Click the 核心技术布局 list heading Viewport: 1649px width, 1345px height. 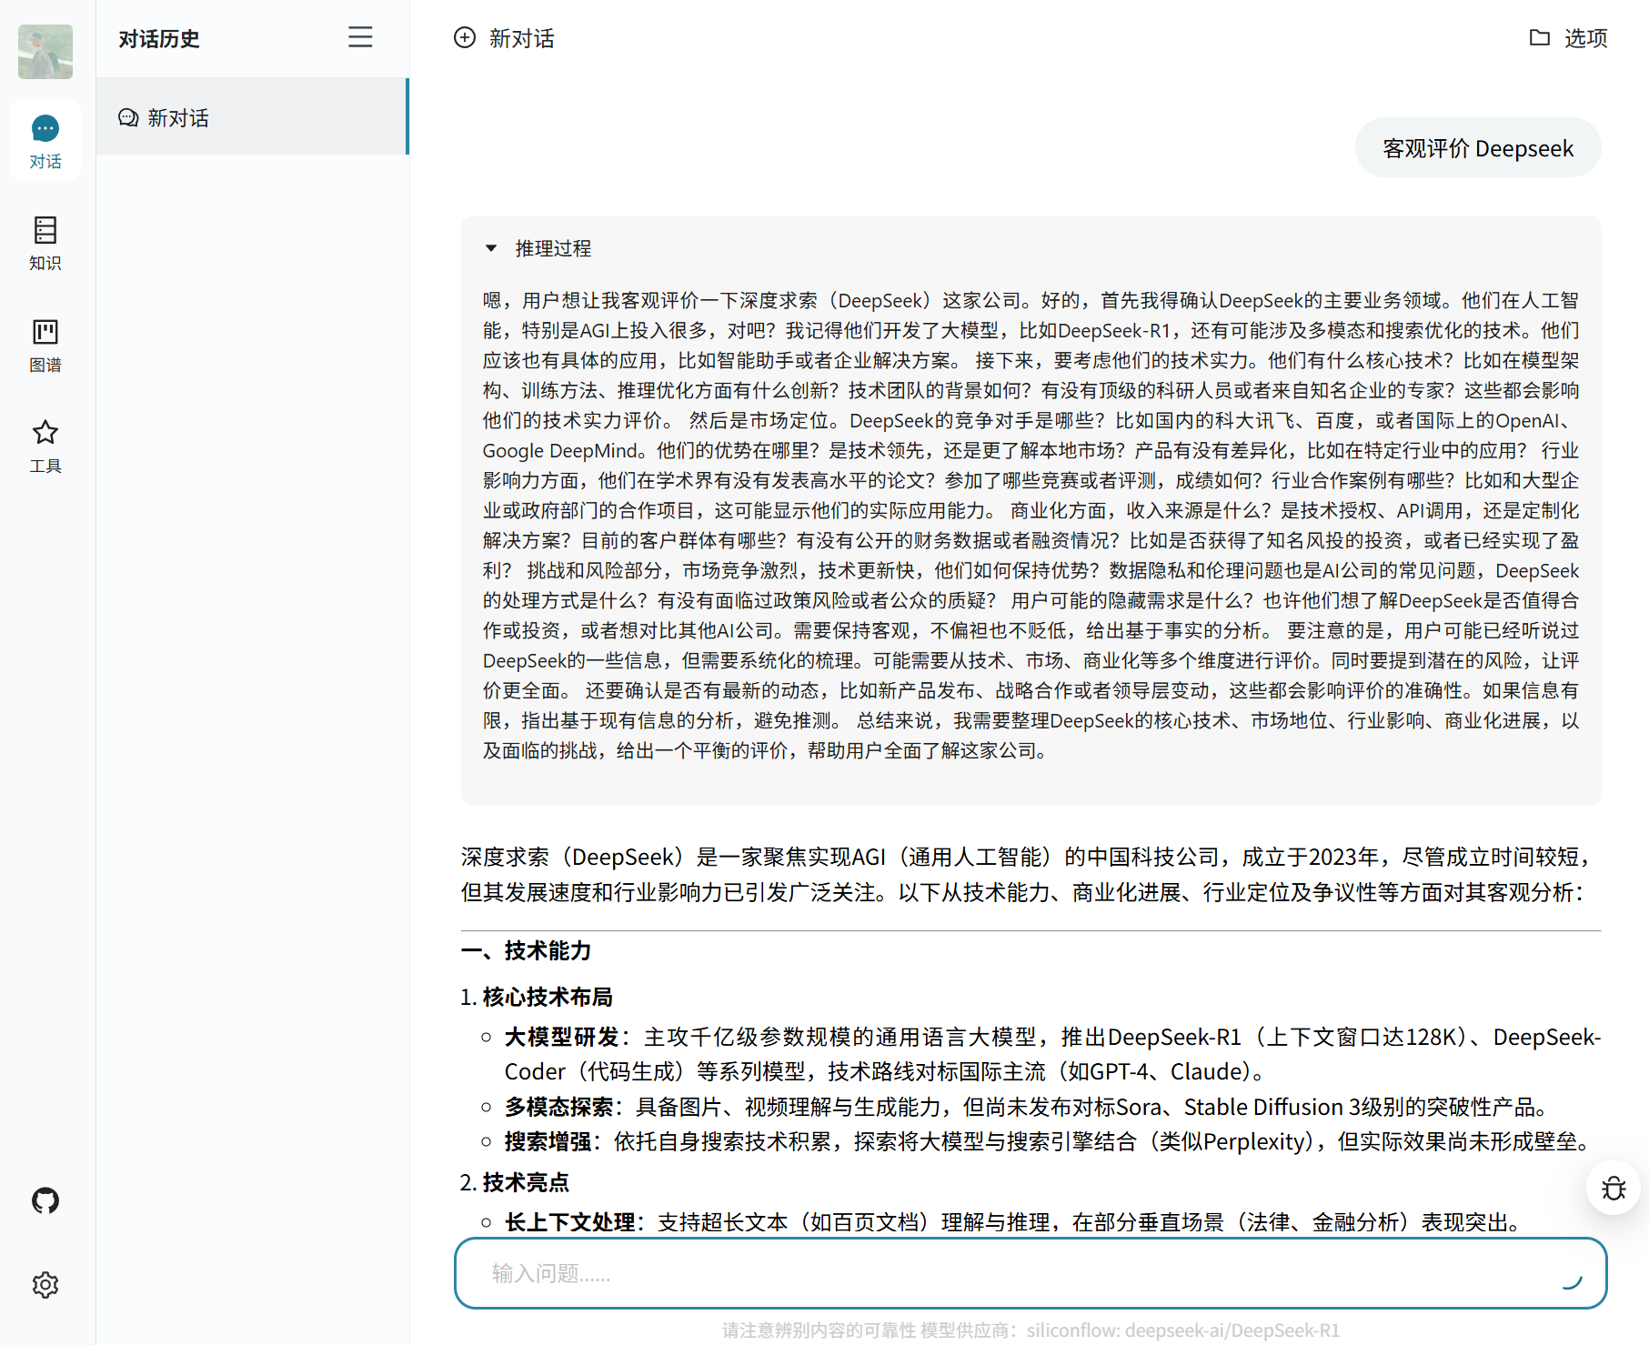point(548,998)
